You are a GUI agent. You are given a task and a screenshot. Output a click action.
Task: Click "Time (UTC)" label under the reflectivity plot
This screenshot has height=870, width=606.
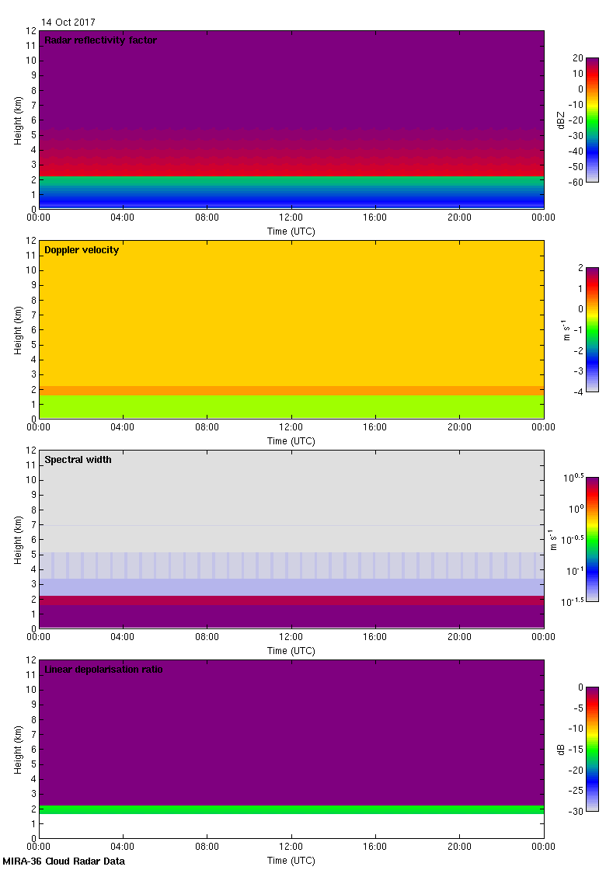click(291, 231)
